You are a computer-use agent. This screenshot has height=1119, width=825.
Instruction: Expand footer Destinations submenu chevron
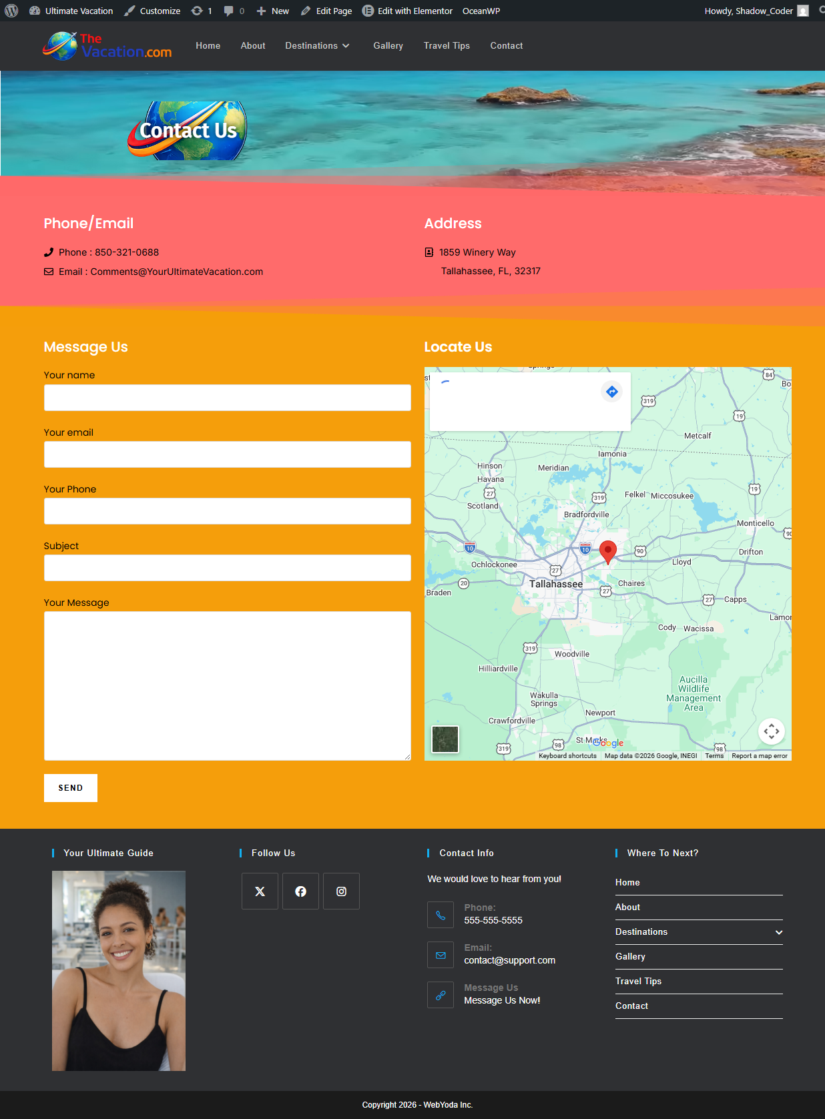778,932
